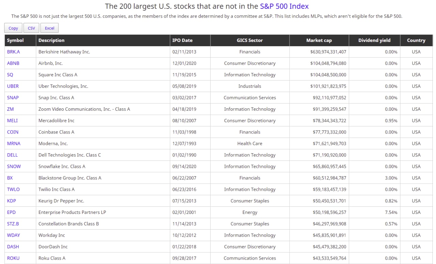Screen dimensions: 436x264
Task: Sort by GICS Sector header
Action: (x=250, y=40)
